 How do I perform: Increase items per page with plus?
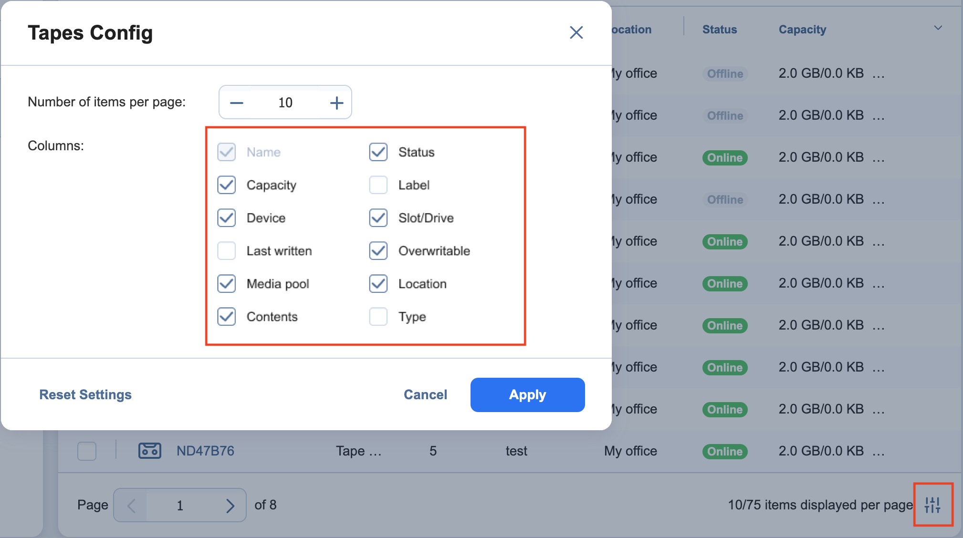pos(336,103)
